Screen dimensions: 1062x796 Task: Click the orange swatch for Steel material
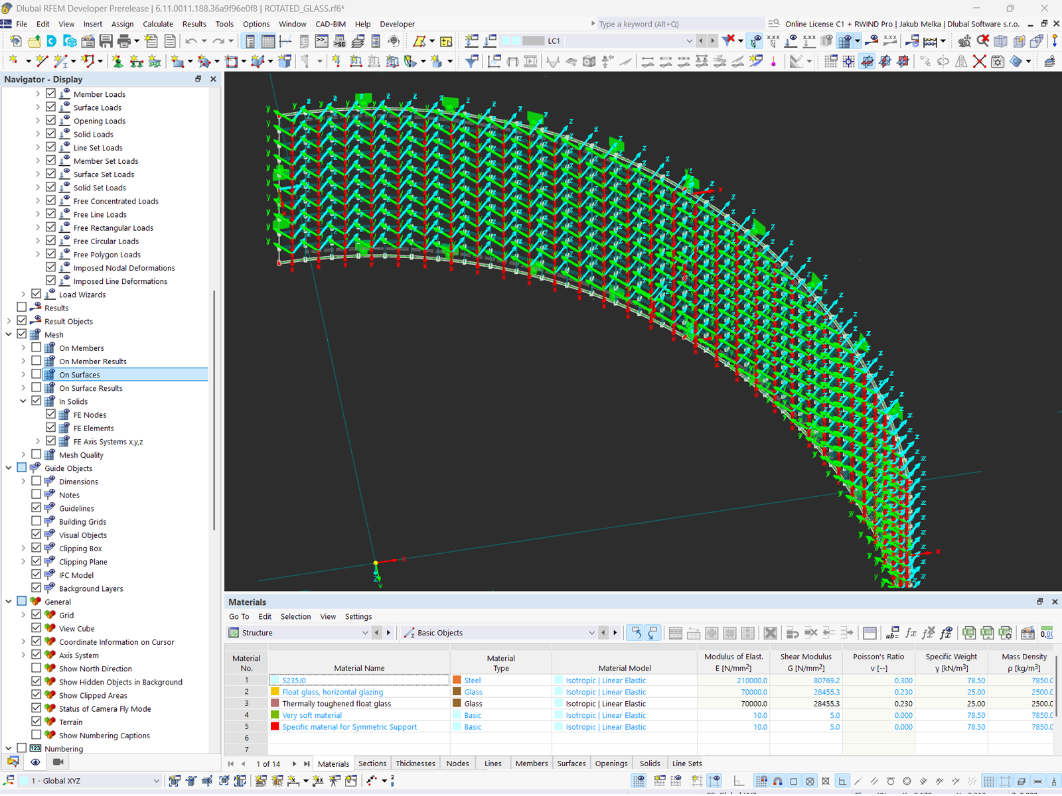[x=457, y=680]
